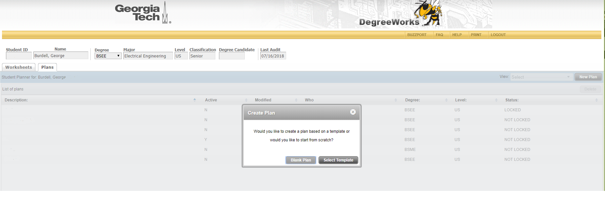Click the Status column header
Image resolution: width=605 pixels, height=214 pixels.
(512, 100)
